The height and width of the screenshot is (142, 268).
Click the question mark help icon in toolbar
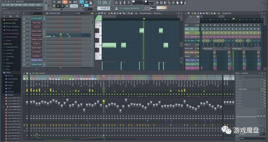(x=129, y=3)
